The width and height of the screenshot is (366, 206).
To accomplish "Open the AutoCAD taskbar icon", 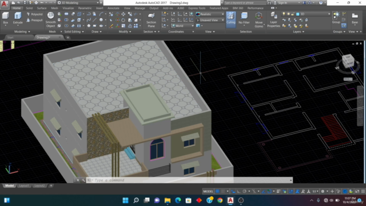I will click(x=230, y=200).
